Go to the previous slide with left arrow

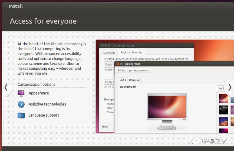[x=6, y=87]
